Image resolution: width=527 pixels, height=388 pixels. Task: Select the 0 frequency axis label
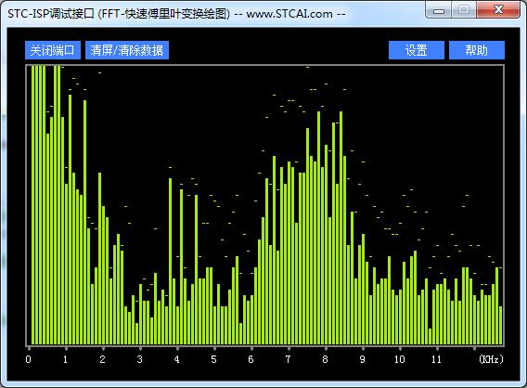28,359
